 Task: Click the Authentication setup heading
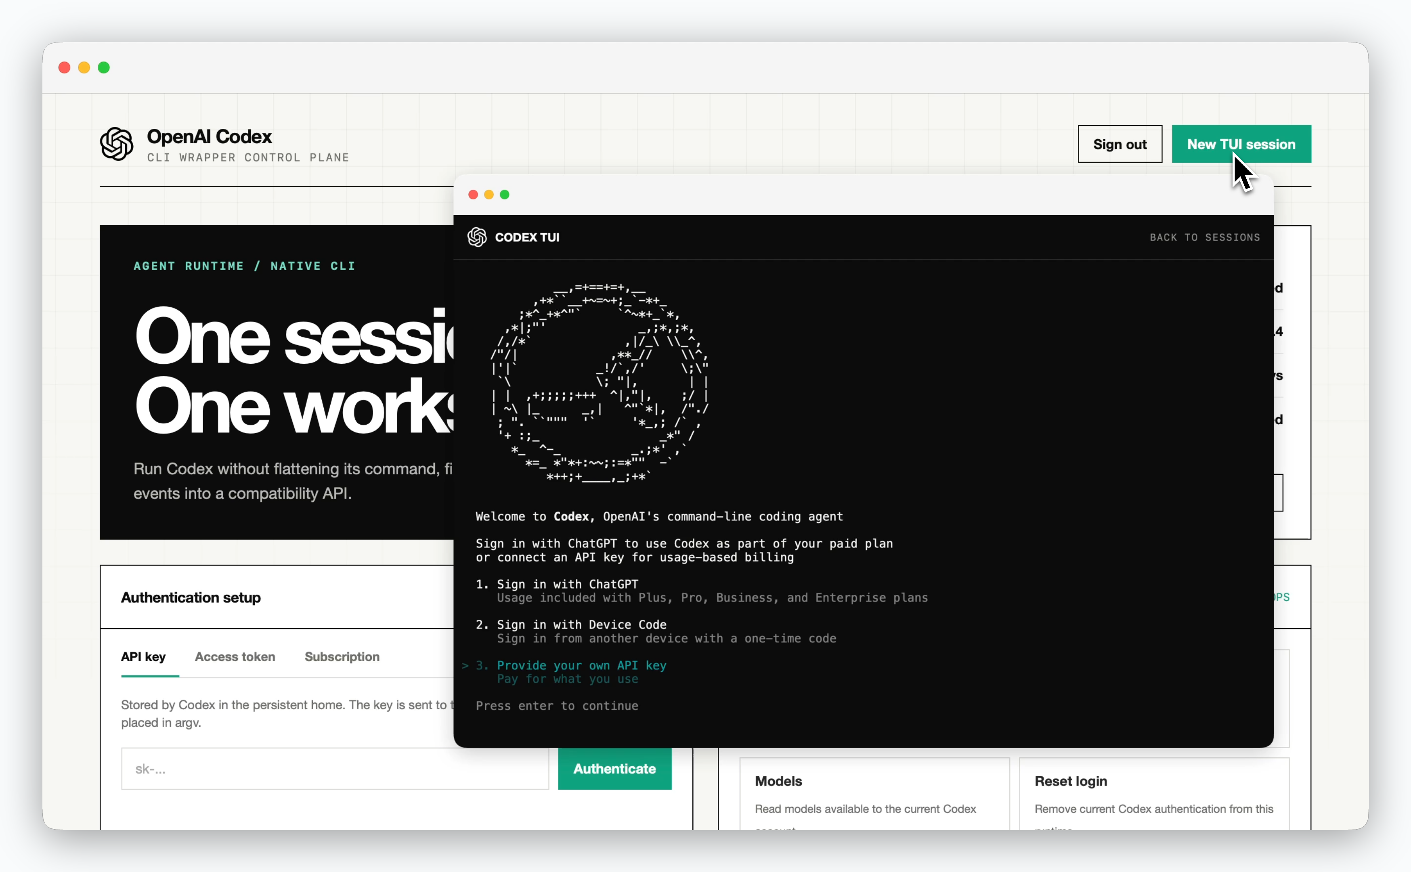click(191, 597)
